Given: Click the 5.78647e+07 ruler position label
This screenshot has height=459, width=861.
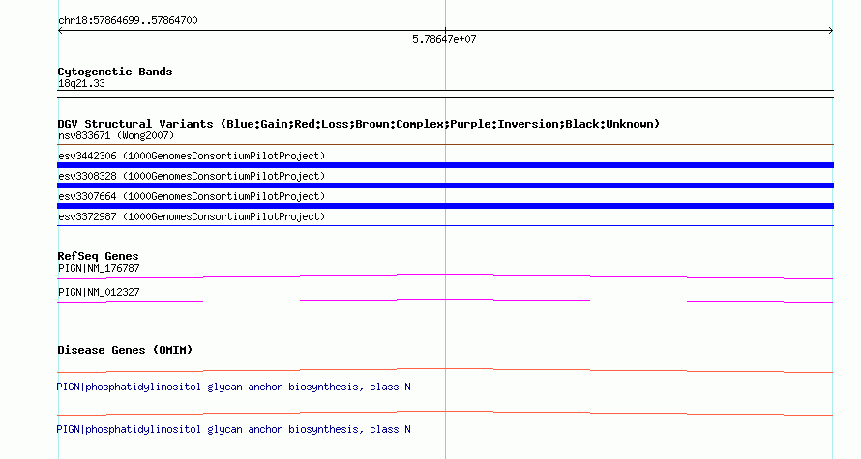Looking at the screenshot, I should click(x=444, y=39).
